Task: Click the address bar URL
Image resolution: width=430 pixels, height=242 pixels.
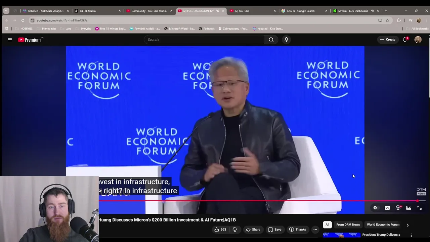Action: pos(62,21)
